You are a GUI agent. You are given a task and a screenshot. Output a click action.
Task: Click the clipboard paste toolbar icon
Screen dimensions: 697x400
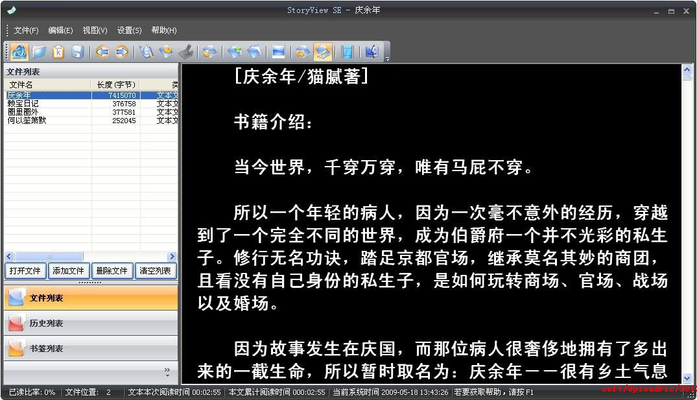[58, 52]
